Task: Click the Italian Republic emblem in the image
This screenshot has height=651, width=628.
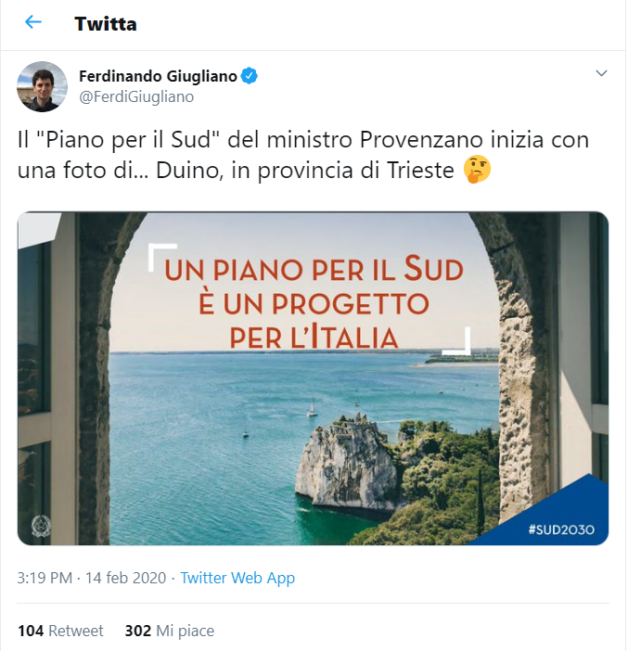Action: coord(41,526)
